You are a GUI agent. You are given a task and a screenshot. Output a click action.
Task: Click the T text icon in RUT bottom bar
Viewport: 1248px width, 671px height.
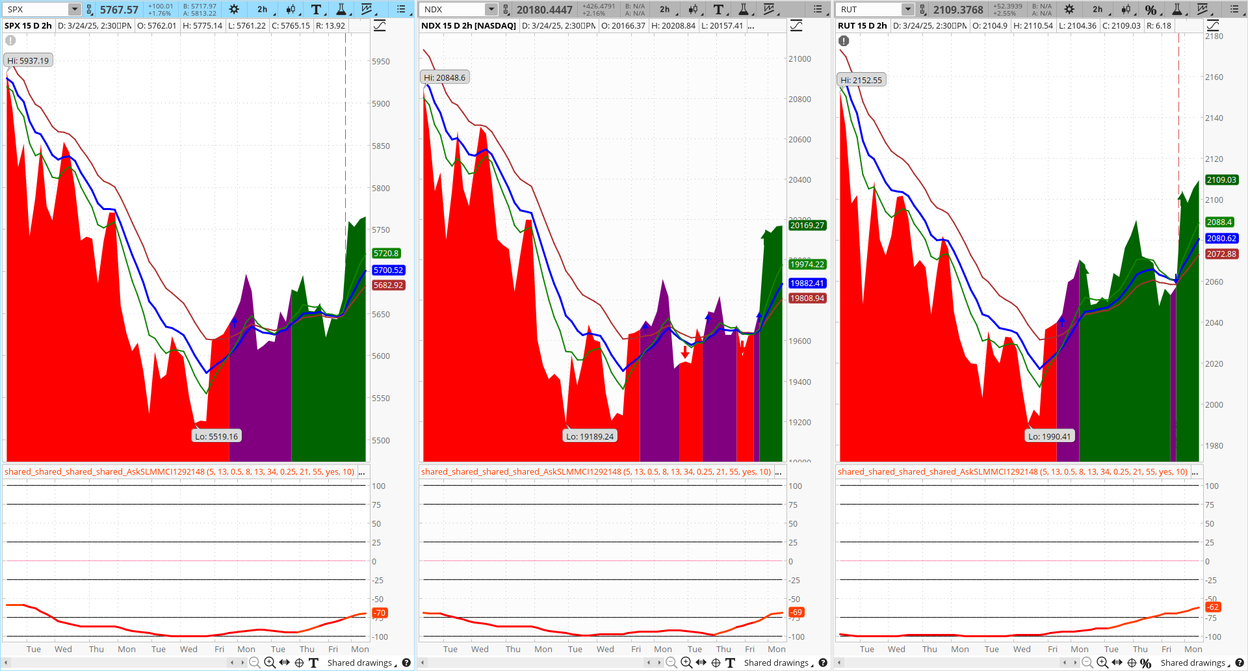click(x=1145, y=663)
